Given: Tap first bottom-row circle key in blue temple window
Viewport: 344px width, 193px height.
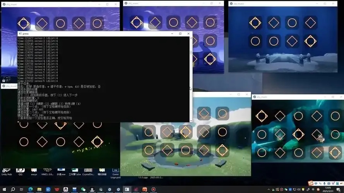Looking at the screenshot, I should [x=255, y=41].
